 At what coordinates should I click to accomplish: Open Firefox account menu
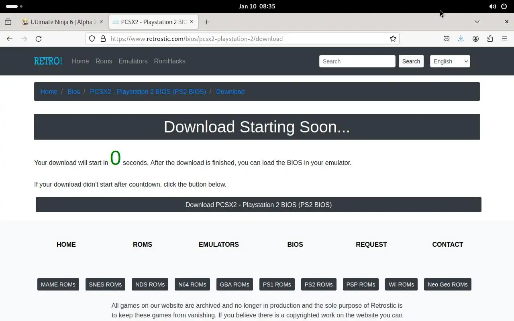[475, 39]
